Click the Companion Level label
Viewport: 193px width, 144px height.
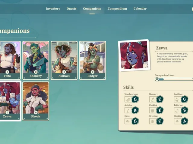[165, 75]
